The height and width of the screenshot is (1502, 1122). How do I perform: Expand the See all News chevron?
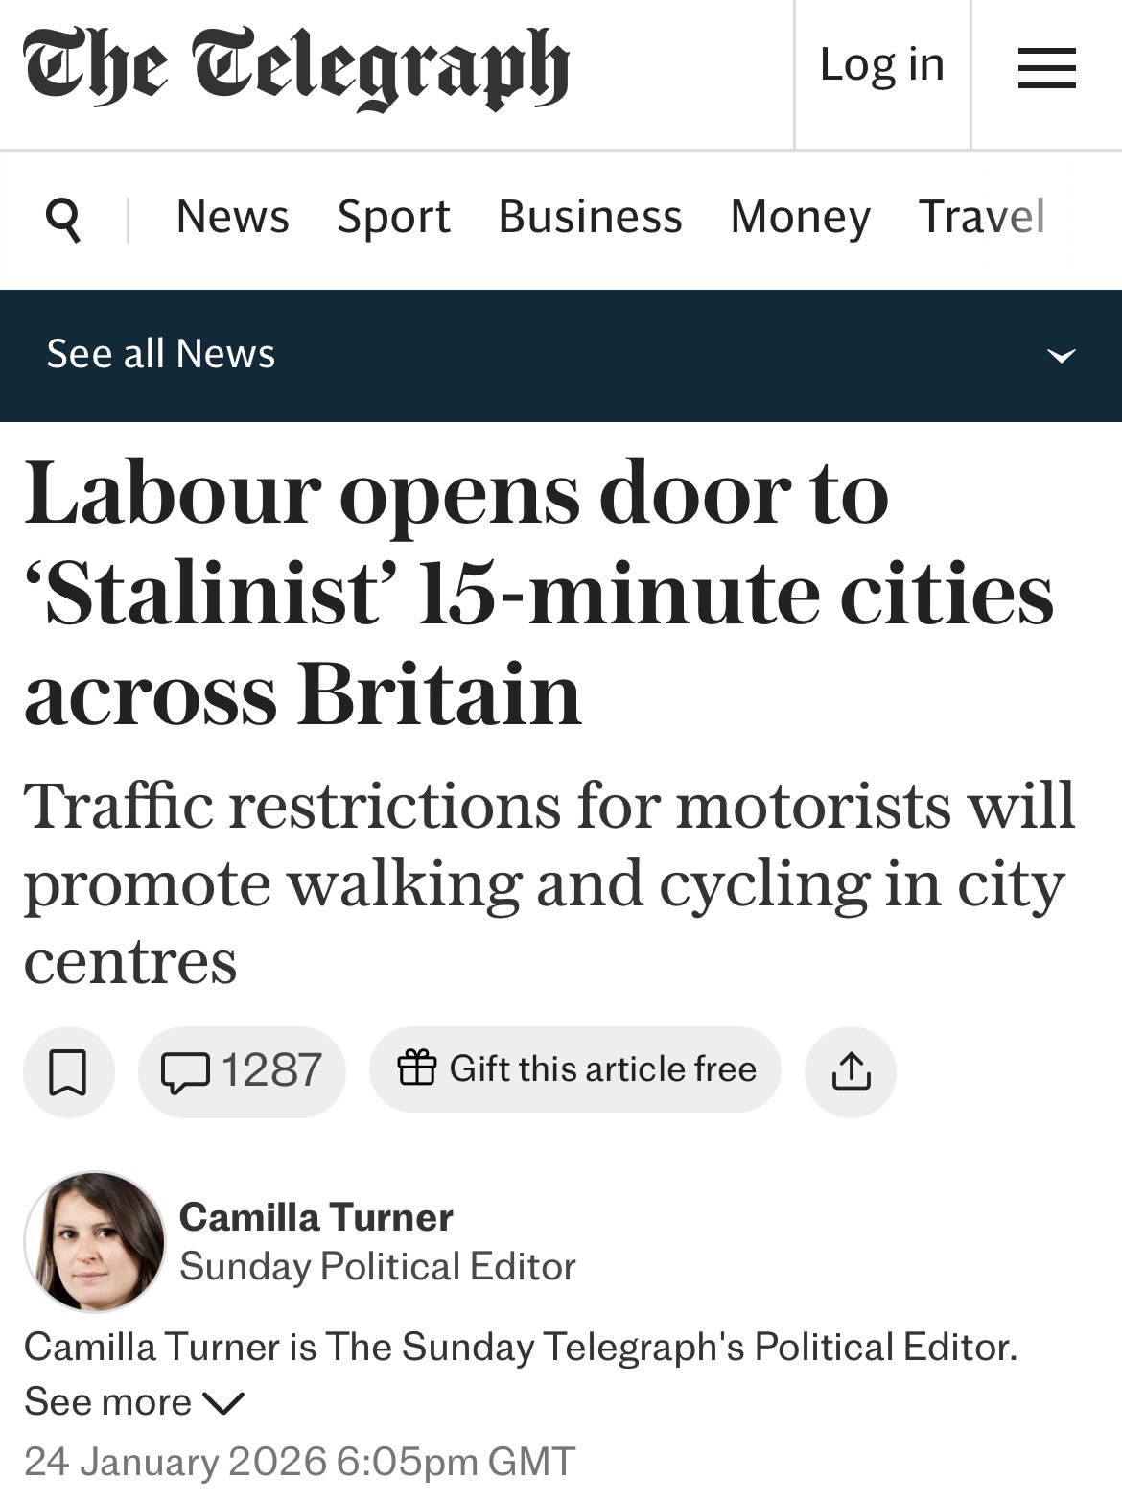click(1061, 356)
